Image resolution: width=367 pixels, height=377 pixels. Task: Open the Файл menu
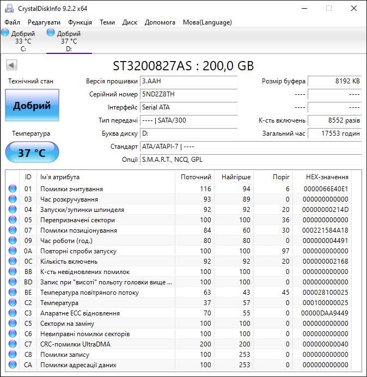click(x=13, y=22)
